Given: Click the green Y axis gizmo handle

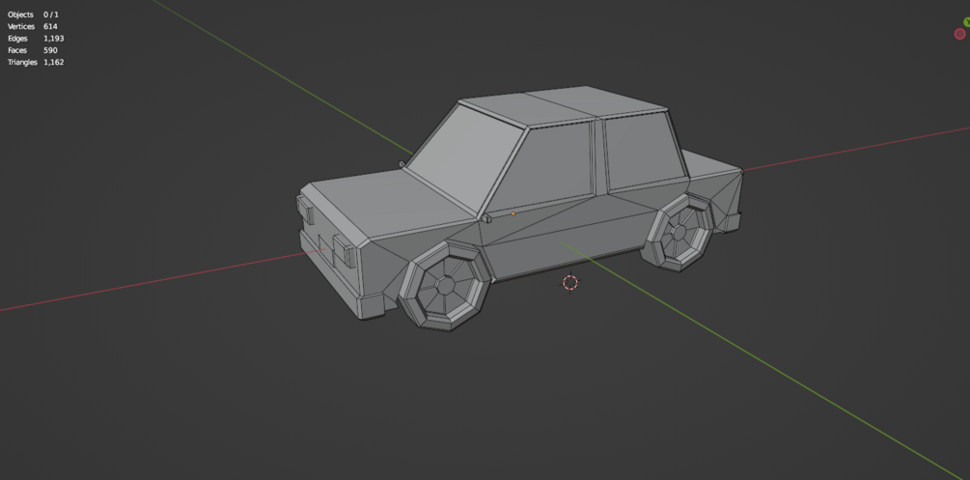Looking at the screenshot, I should [x=967, y=22].
